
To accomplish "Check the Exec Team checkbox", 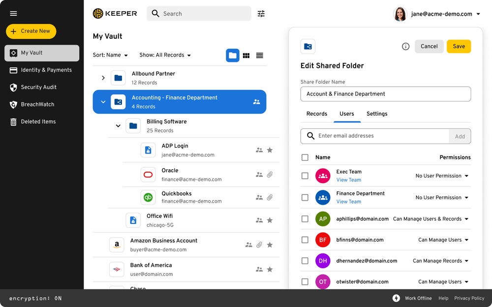I will click(305, 176).
